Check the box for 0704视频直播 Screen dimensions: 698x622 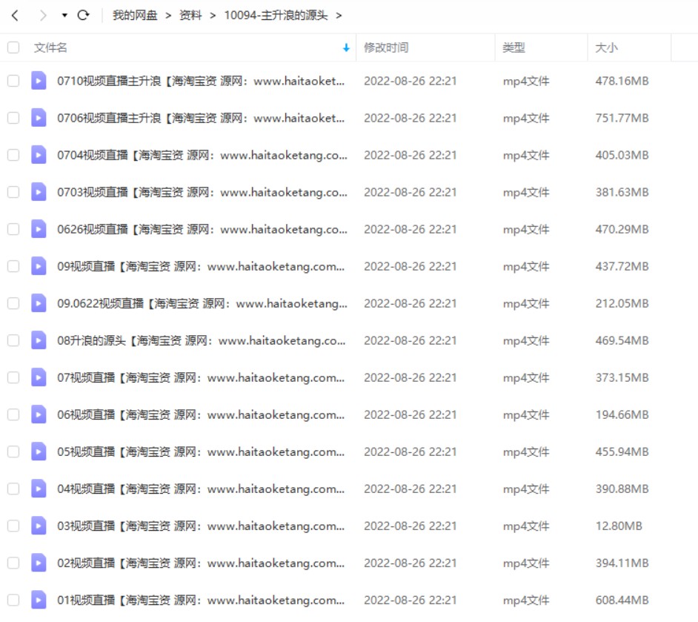click(13, 155)
